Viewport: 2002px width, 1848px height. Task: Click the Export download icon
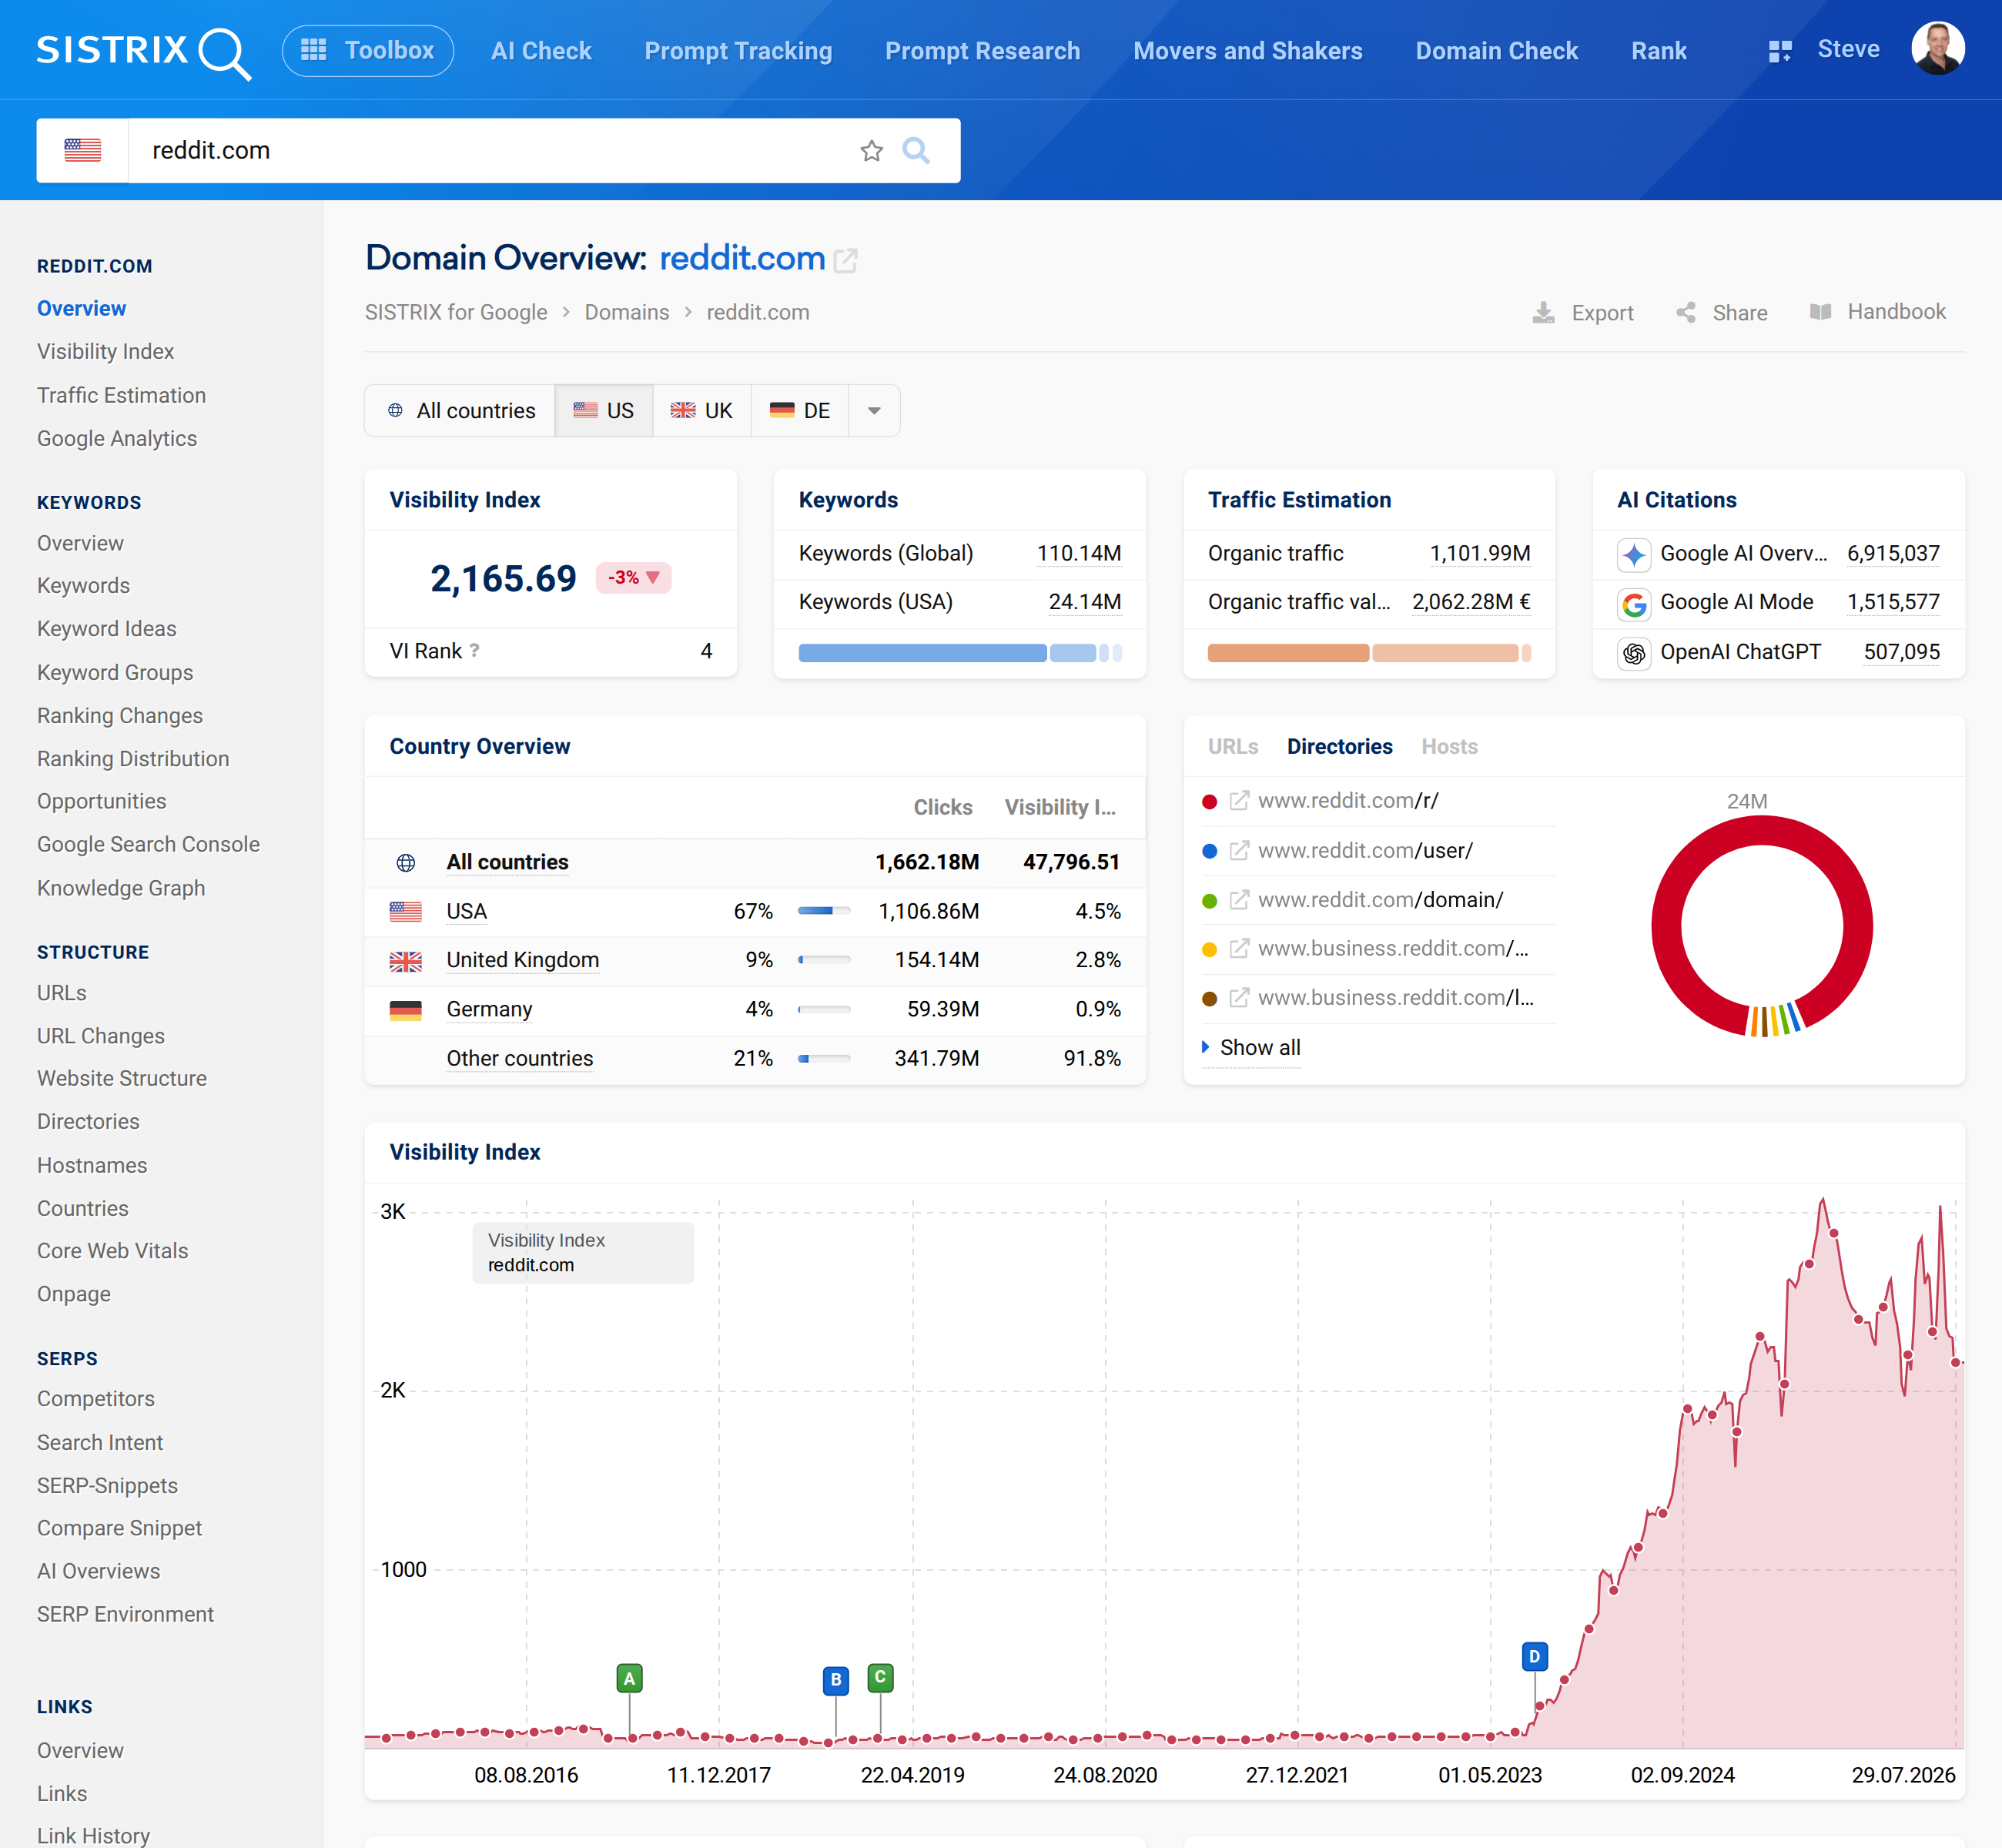[1543, 313]
